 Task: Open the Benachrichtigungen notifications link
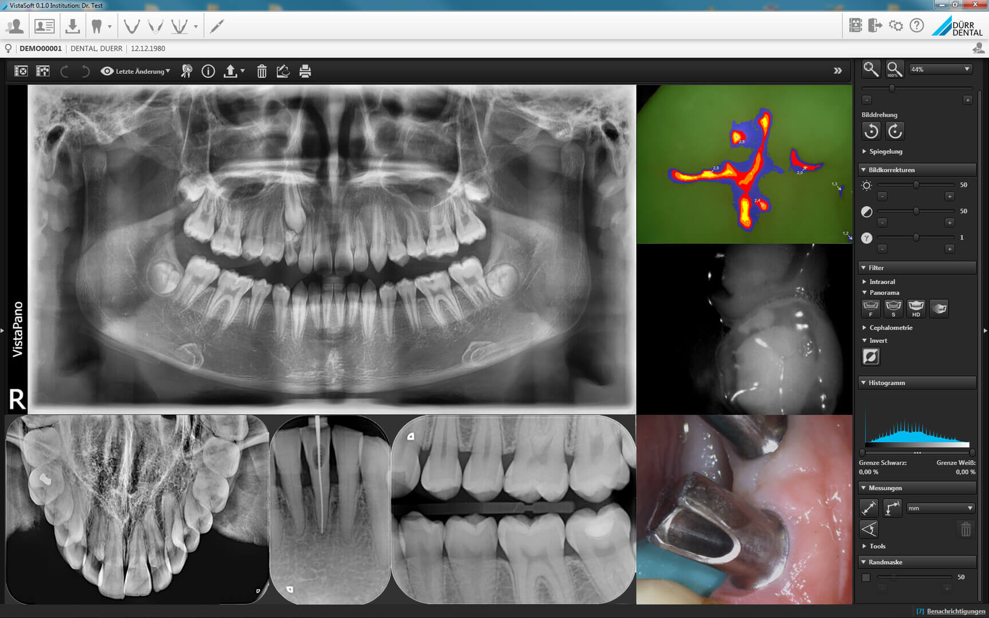tap(955, 611)
